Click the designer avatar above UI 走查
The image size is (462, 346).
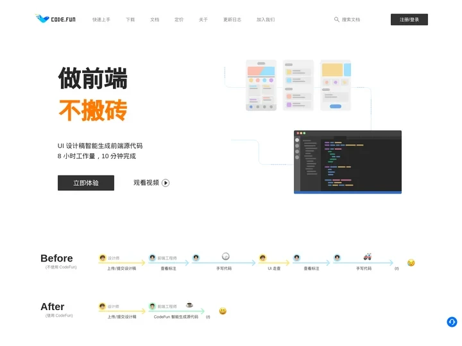(262, 258)
